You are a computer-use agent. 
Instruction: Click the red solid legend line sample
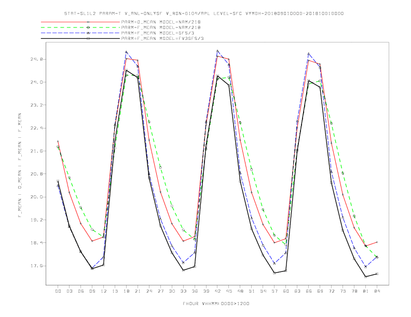[x=80, y=22]
